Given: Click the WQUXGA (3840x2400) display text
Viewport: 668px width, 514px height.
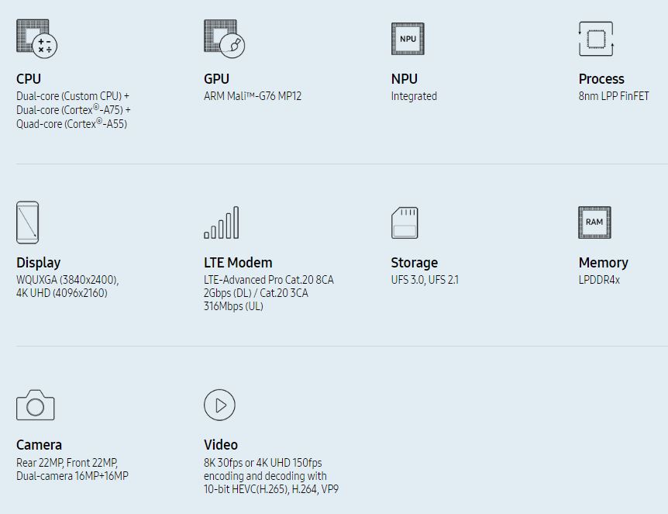Looking at the screenshot, I should [67, 280].
